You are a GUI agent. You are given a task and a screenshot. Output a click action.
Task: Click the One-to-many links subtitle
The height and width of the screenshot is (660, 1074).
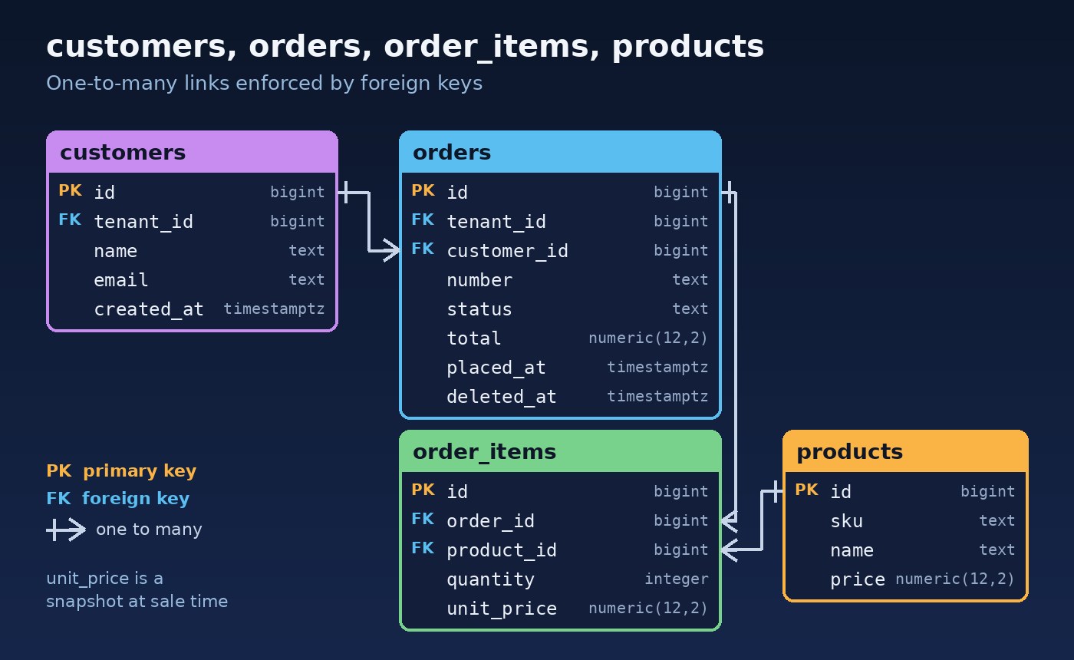[264, 83]
